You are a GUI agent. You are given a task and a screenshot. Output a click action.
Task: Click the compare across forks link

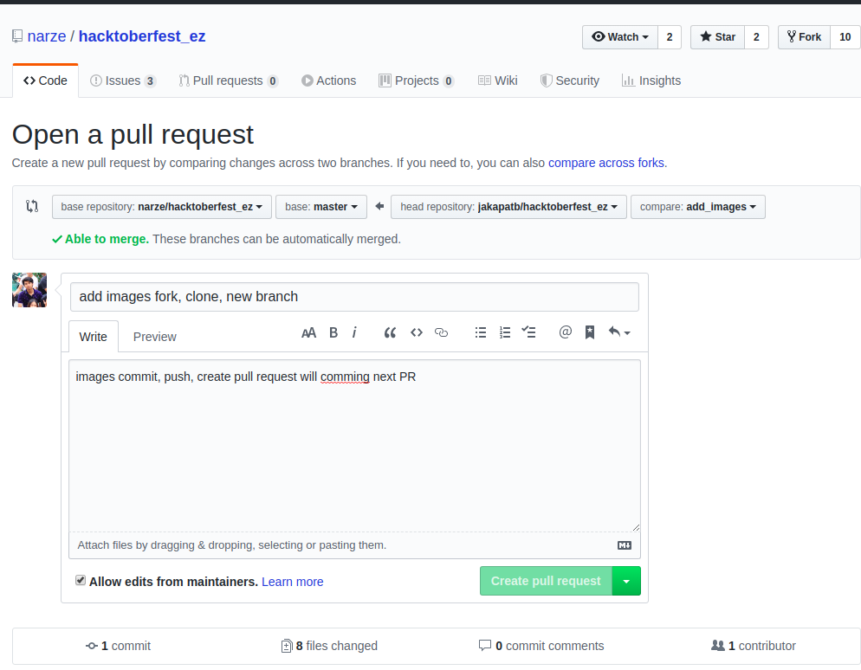(605, 162)
